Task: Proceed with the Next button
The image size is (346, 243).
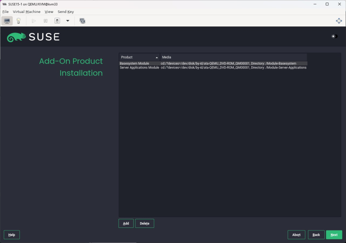Action: (334, 235)
